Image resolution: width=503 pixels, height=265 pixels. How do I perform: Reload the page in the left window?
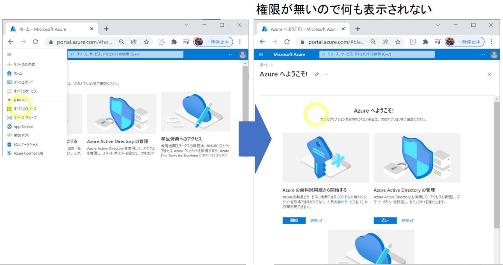click(x=36, y=42)
